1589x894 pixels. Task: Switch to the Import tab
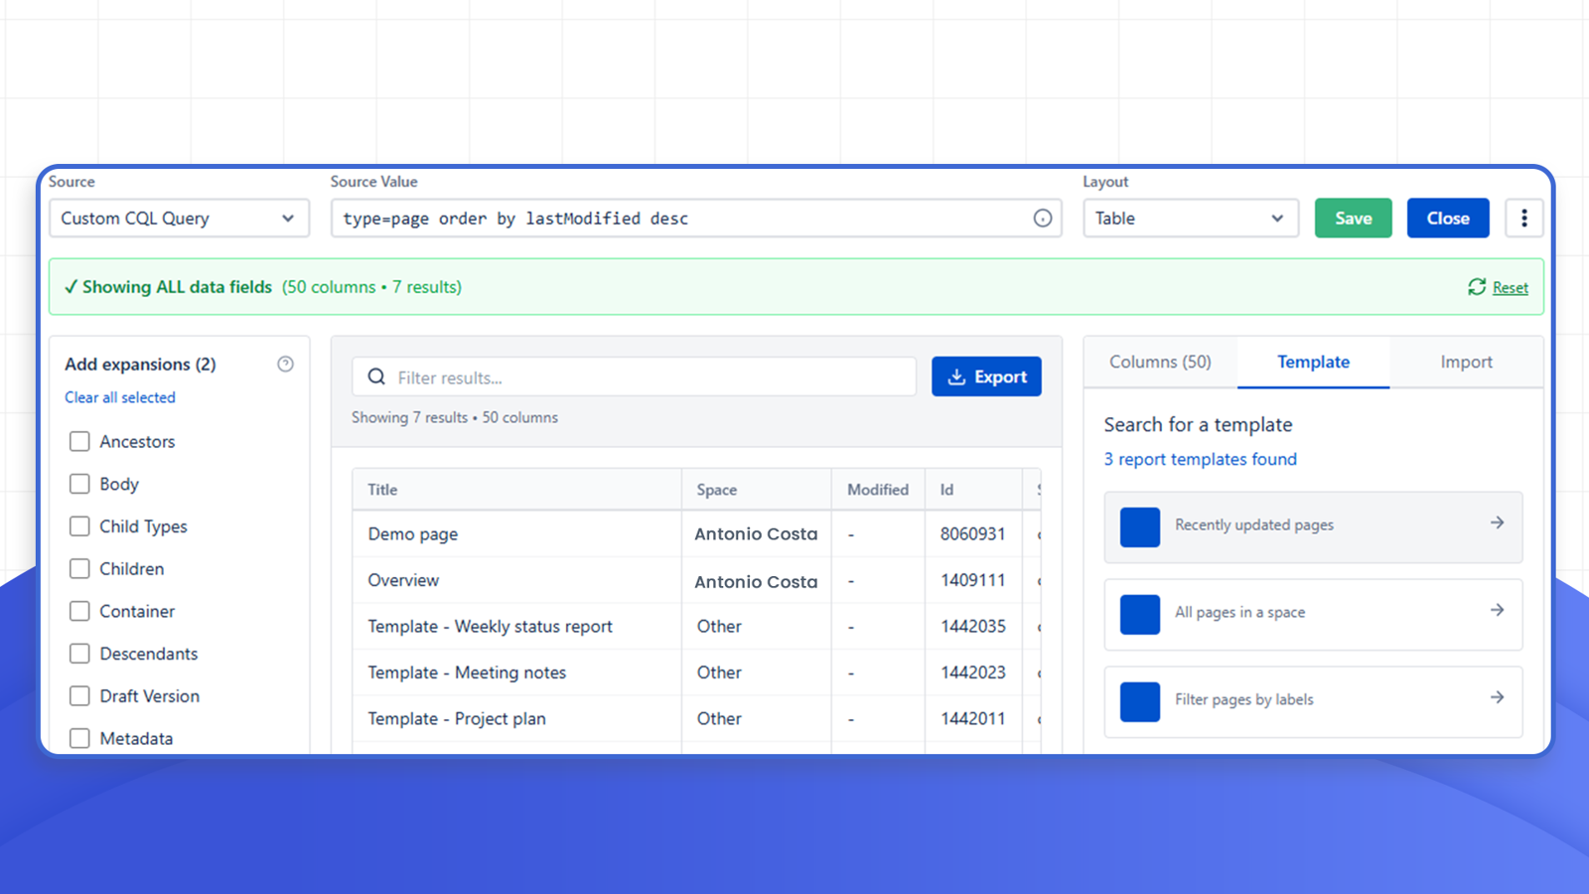[1467, 362]
